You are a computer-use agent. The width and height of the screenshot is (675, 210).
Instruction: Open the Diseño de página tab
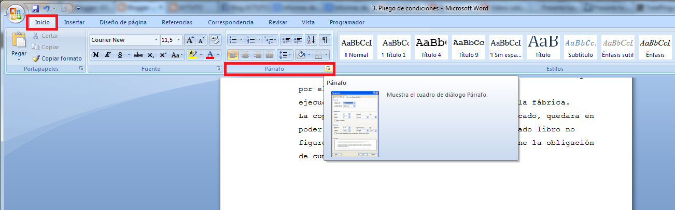[x=123, y=22]
